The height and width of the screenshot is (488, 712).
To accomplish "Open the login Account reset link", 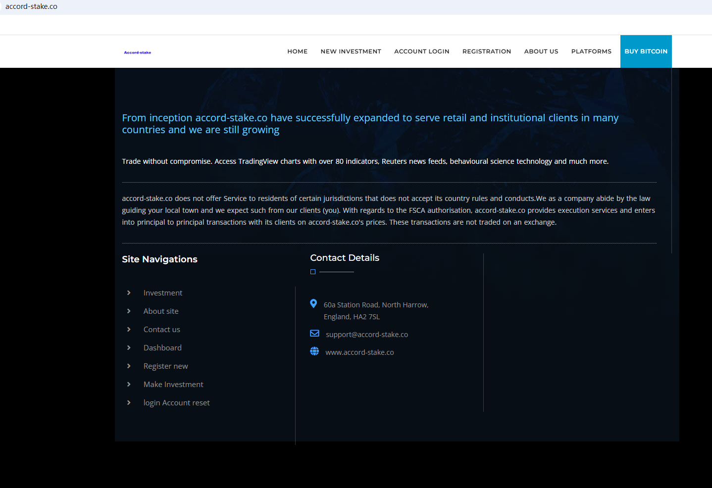I will click(177, 403).
